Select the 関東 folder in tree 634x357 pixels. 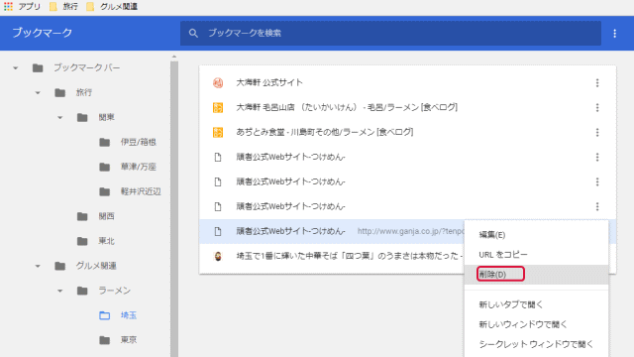(106, 117)
